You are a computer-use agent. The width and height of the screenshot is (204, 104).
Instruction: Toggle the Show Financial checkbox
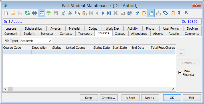click(180, 73)
